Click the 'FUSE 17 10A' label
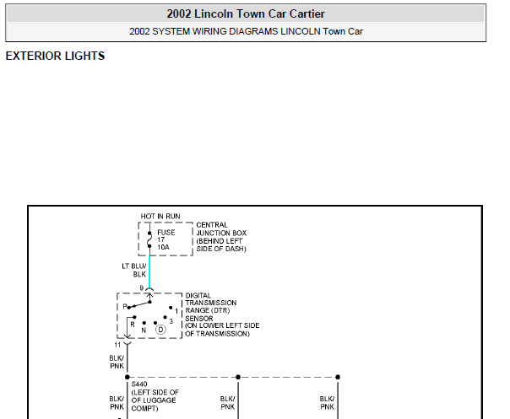 (165, 240)
